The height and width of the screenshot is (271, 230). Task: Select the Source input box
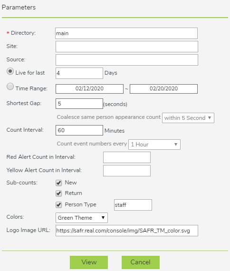(127, 60)
